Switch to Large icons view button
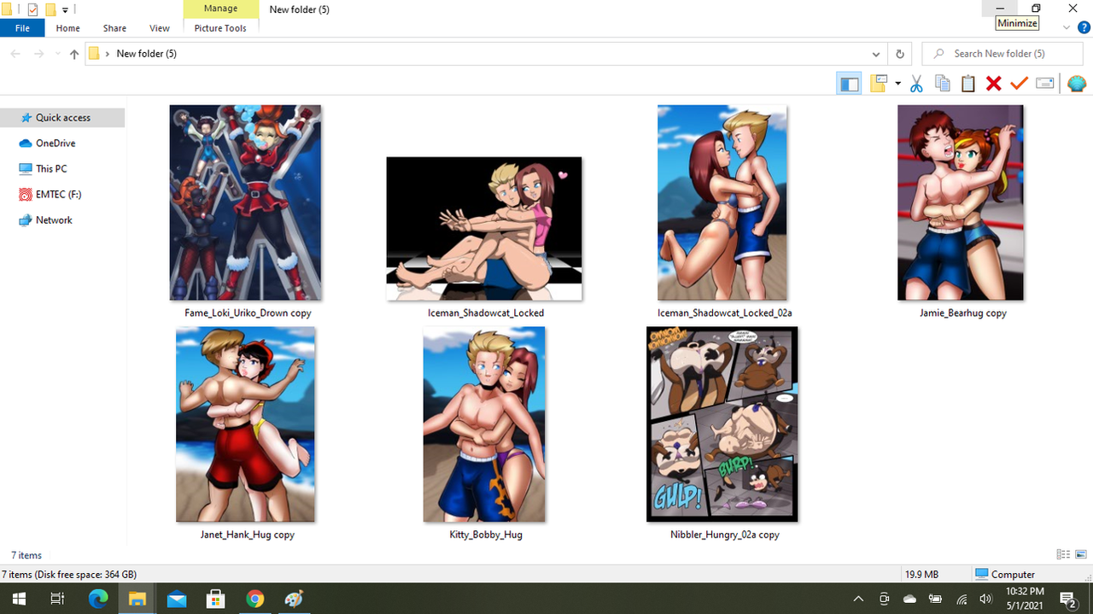 click(1080, 555)
